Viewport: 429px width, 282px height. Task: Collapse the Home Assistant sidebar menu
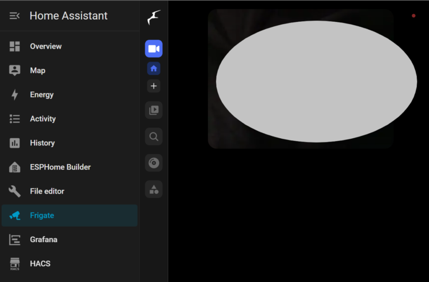coord(15,16)
